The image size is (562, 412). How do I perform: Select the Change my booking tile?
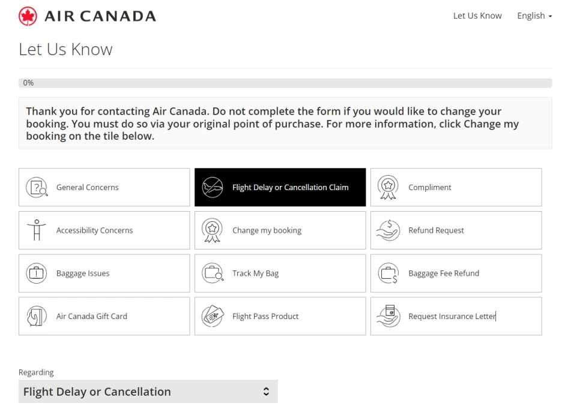pyautogui.click(x=280, y=230)
